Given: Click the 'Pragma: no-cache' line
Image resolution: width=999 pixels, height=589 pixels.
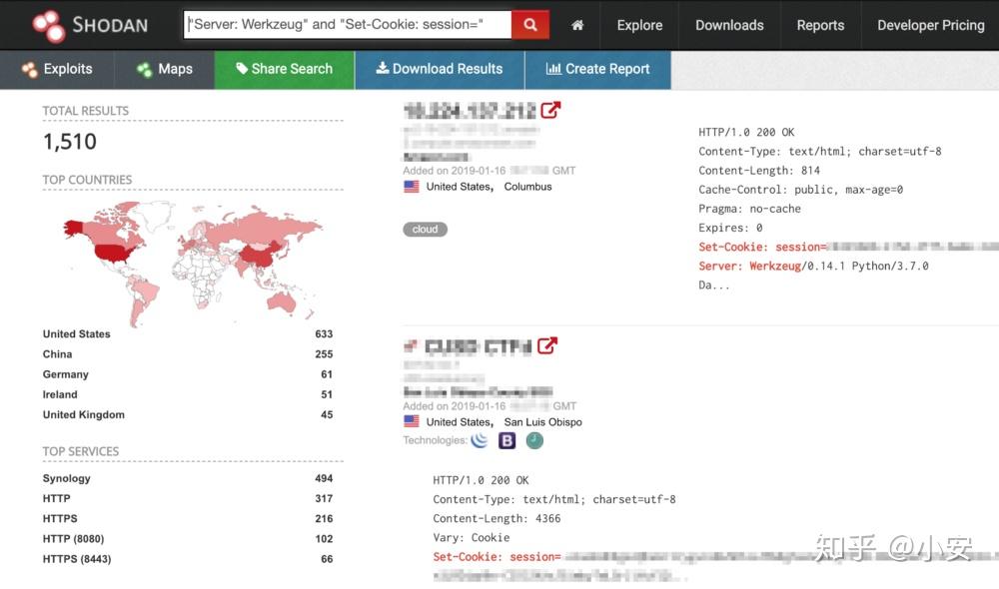Looking at the screenshot, I should [750, 209].
